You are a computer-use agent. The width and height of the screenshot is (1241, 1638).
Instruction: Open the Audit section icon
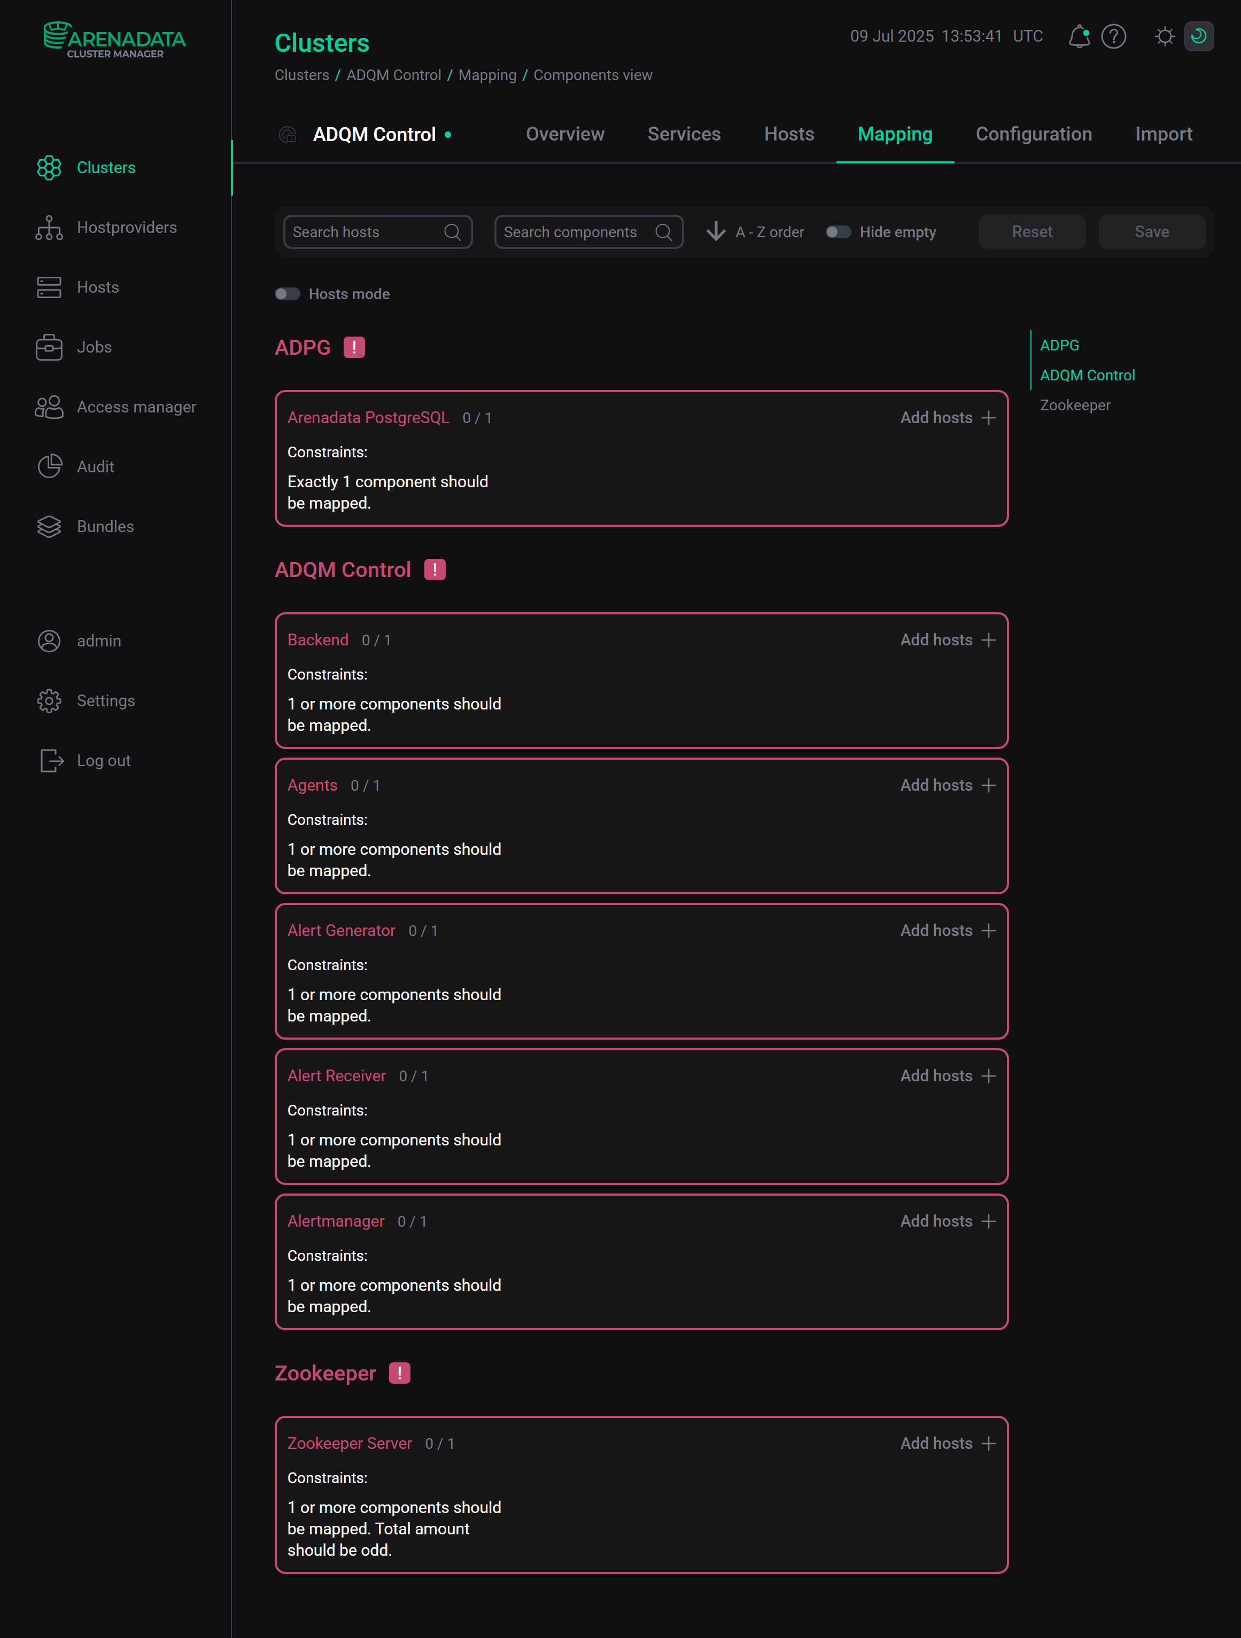pos(49,466)
